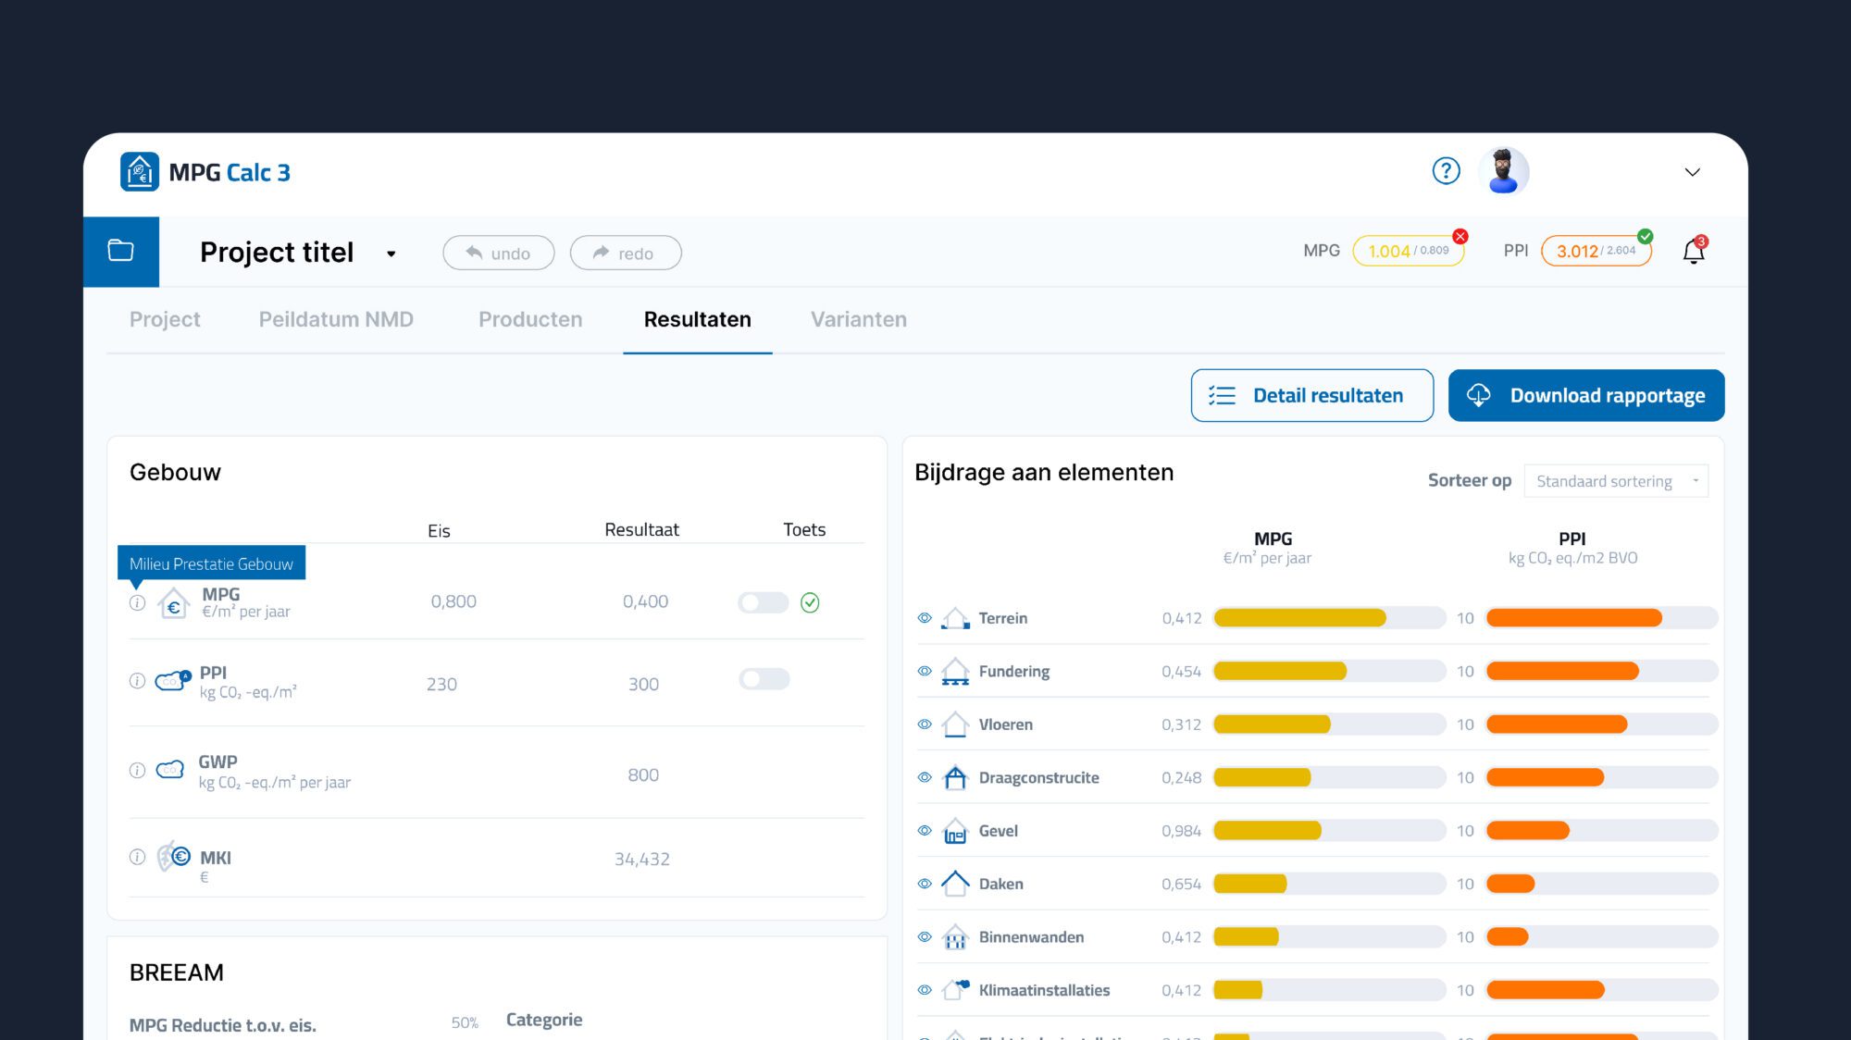Click the Fundering yellow MPG bar
1851x1040 pixels.
pyautogui.click(x=1279, y=672)
